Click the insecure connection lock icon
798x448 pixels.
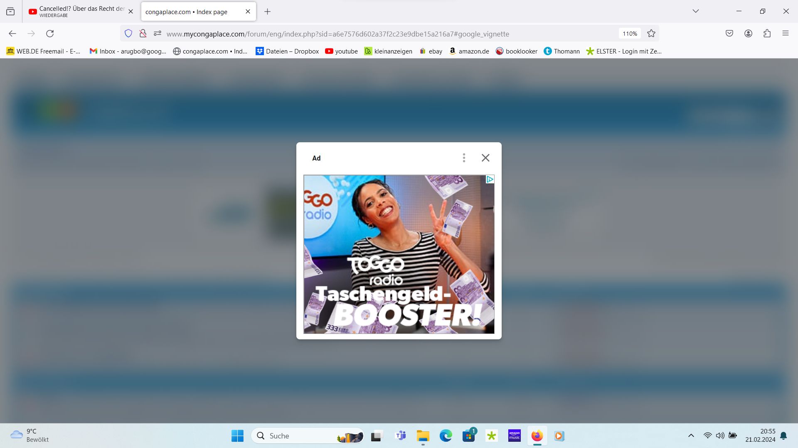(143, 34)
